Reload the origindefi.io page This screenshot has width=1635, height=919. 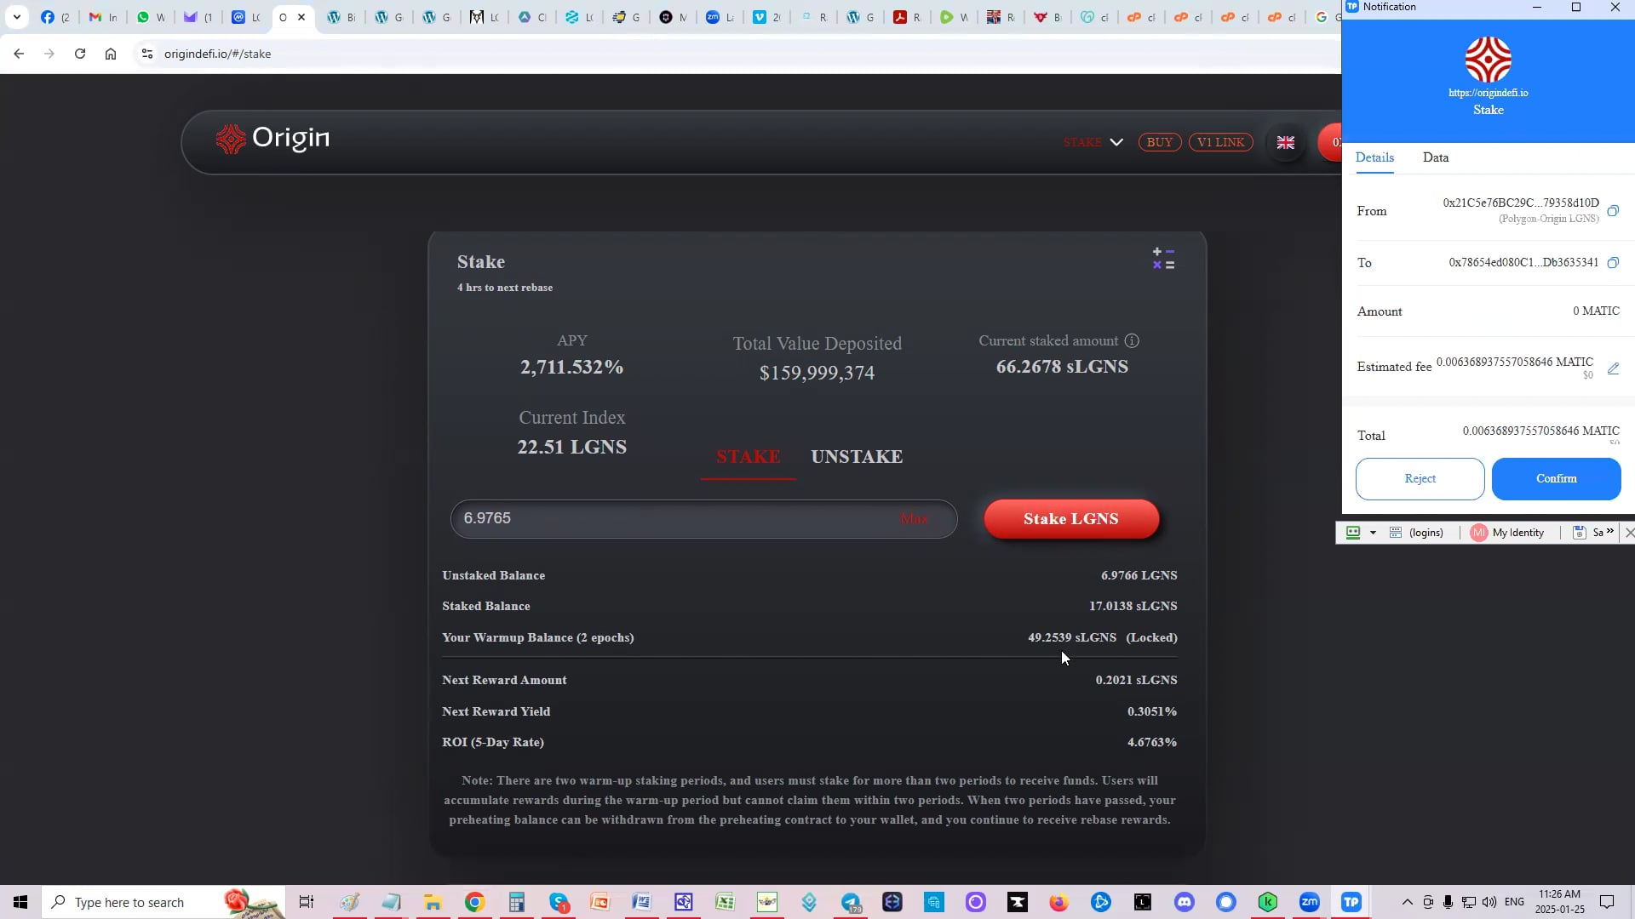(x=79, y=53)
